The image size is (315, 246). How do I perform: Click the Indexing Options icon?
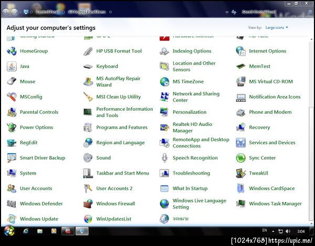164,51
